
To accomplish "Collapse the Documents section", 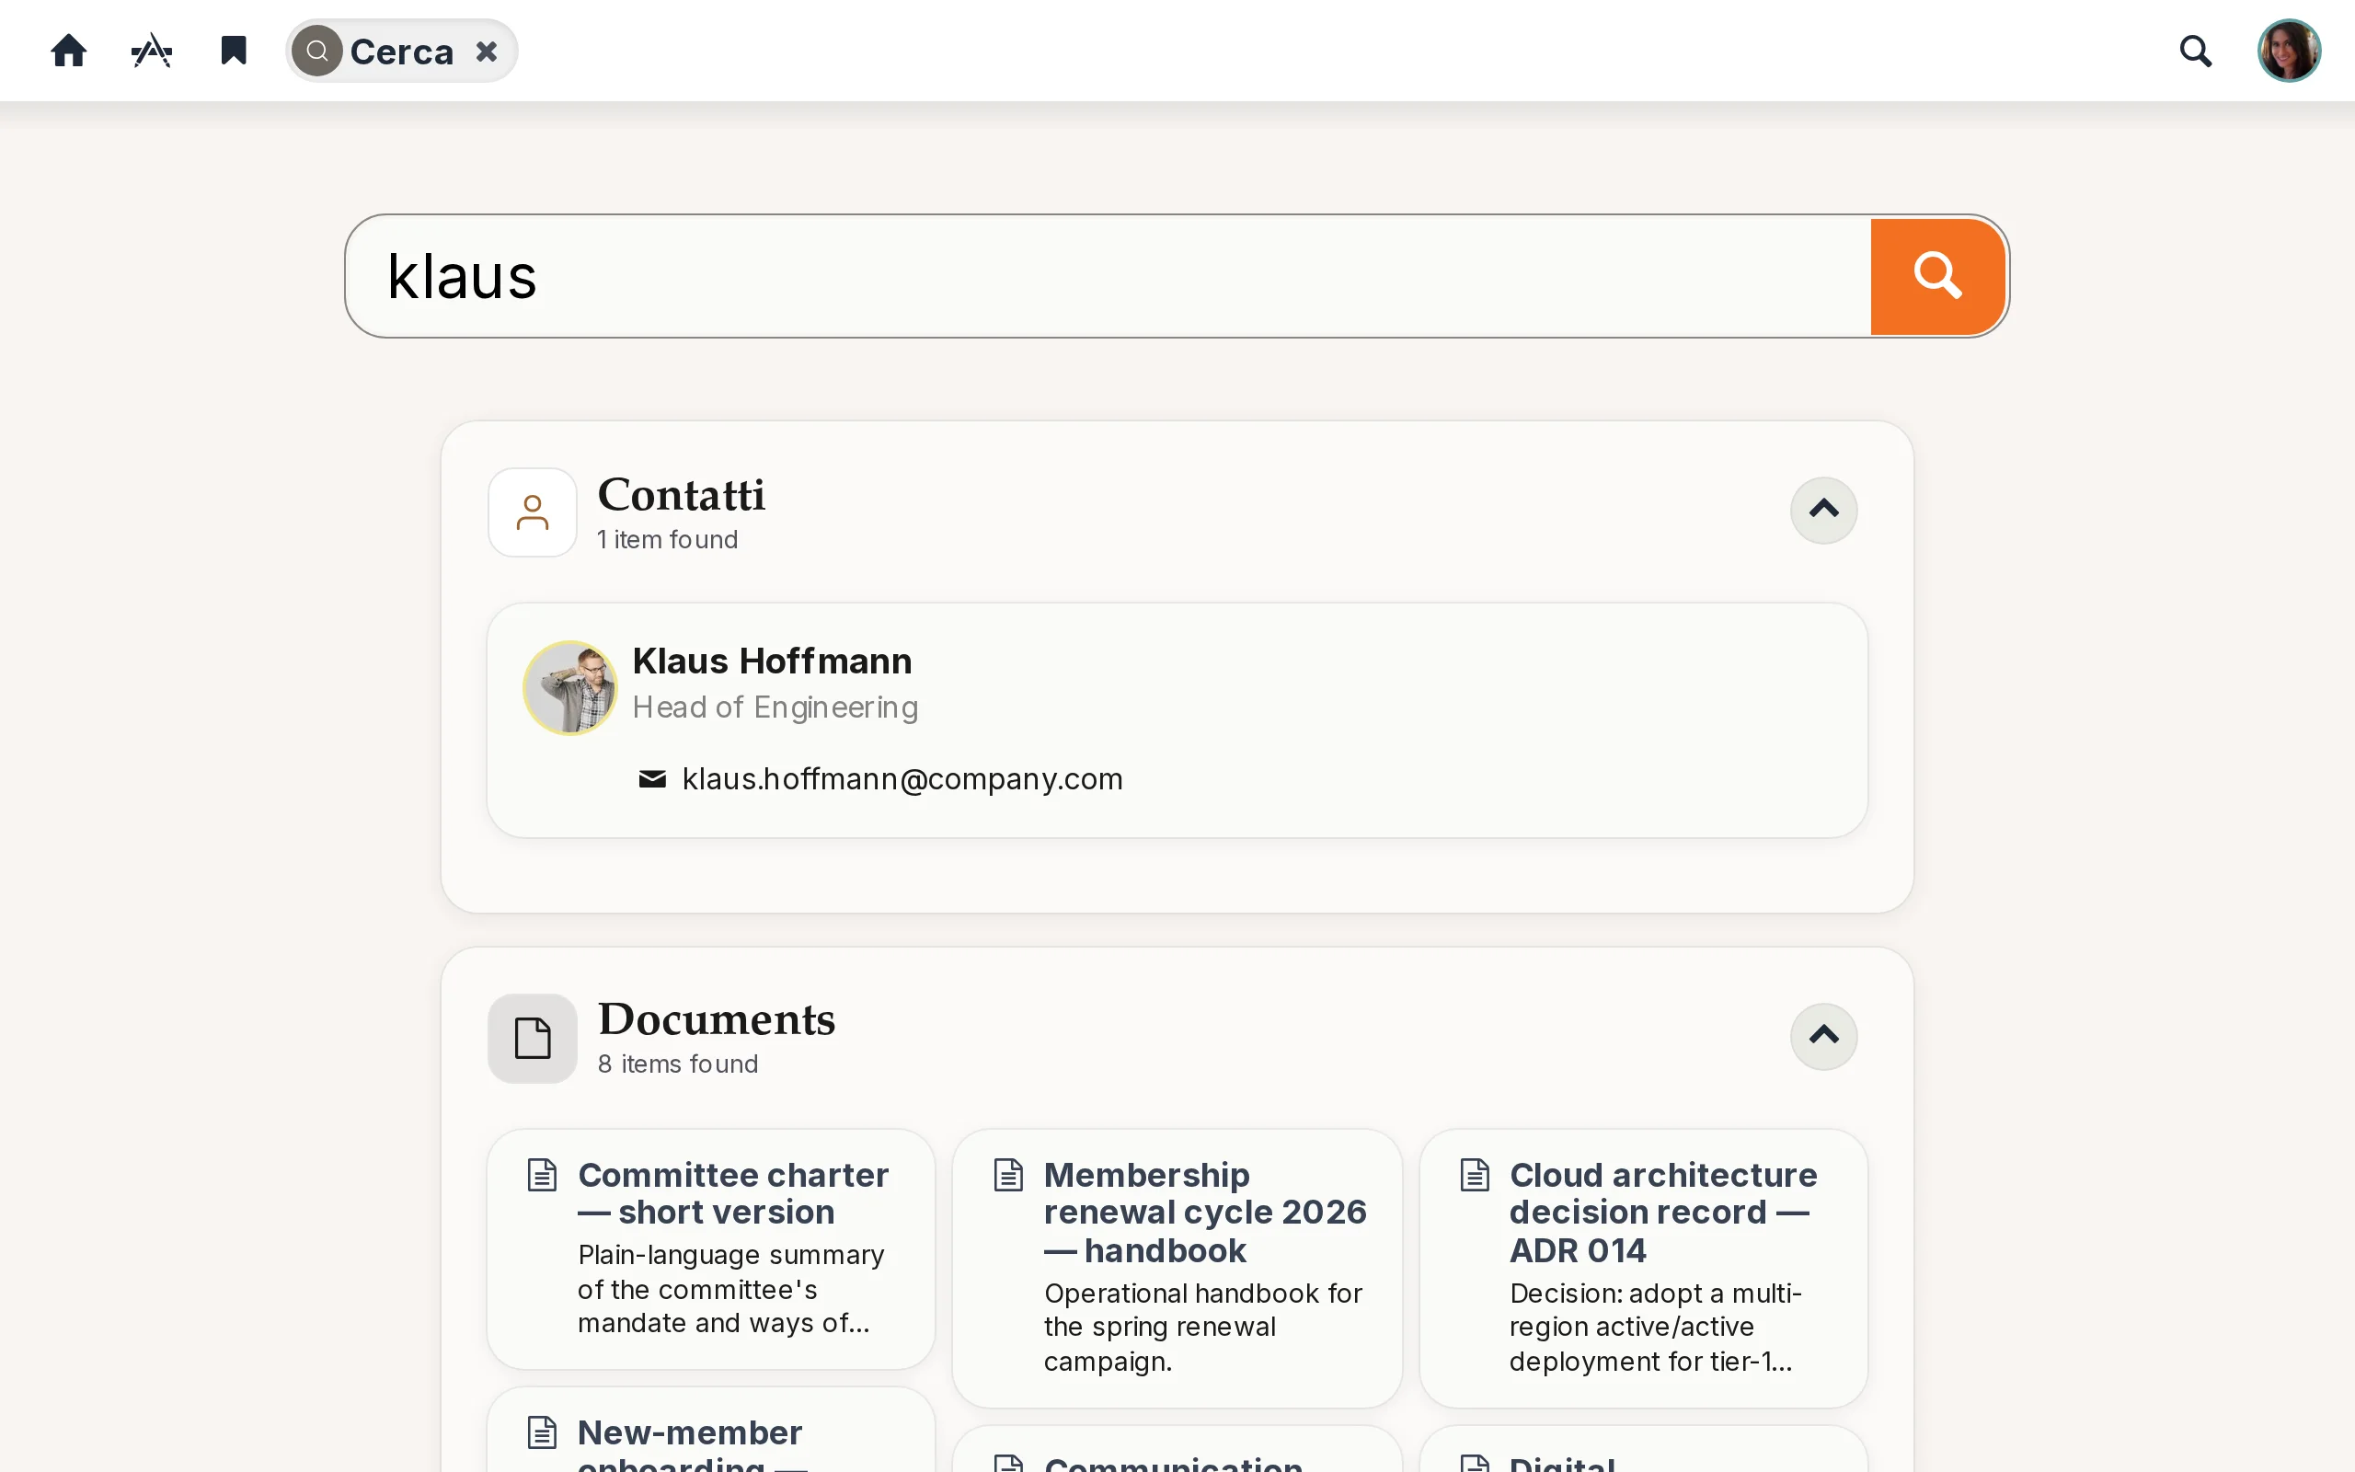I will tap(1823, 1036).
